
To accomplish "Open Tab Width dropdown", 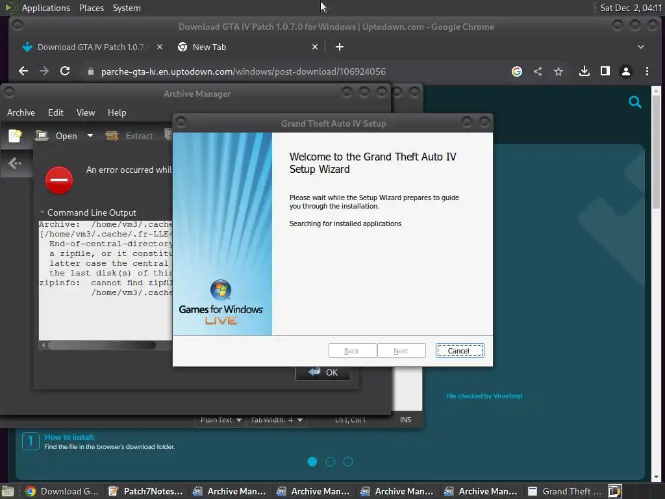I will click(276, 420).
